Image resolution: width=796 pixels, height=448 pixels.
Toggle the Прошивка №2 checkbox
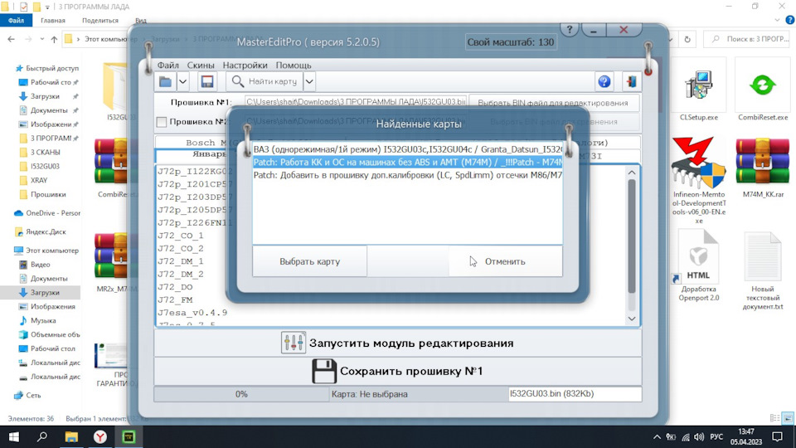point(162,122)
